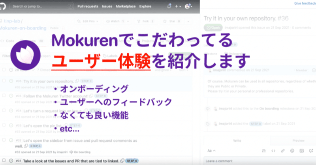Focus the "Search or jump to..." field
The width and height of the screenshot is (316, 165).
41,6
